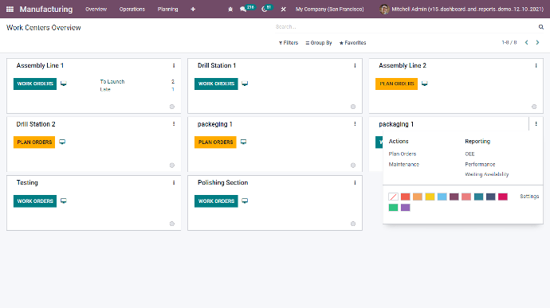Open the Overview menu
Image resolution: width=550 pixels, height=308 pixels.
(x=96, y=10)
